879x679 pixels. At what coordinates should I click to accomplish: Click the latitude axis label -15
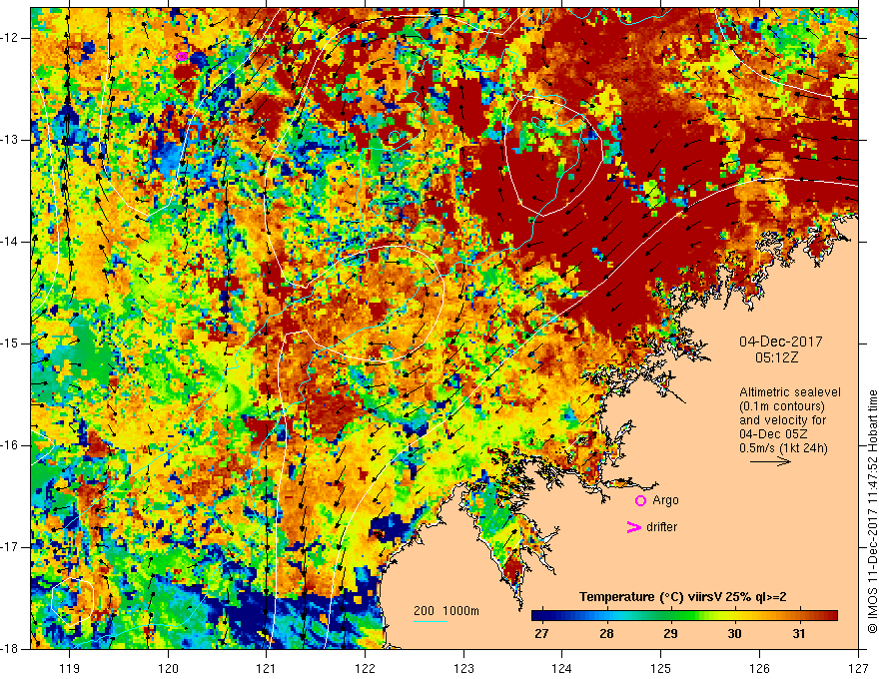(11, 343)
